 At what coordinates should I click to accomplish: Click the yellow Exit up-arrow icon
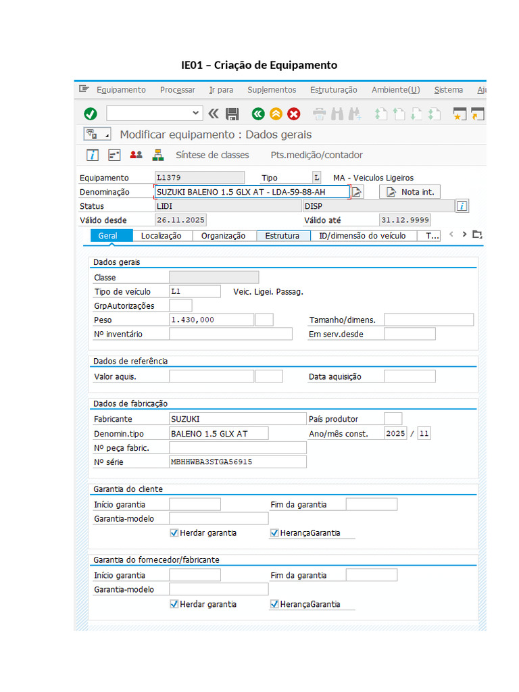pyautogui.click(x=276, y=114)
